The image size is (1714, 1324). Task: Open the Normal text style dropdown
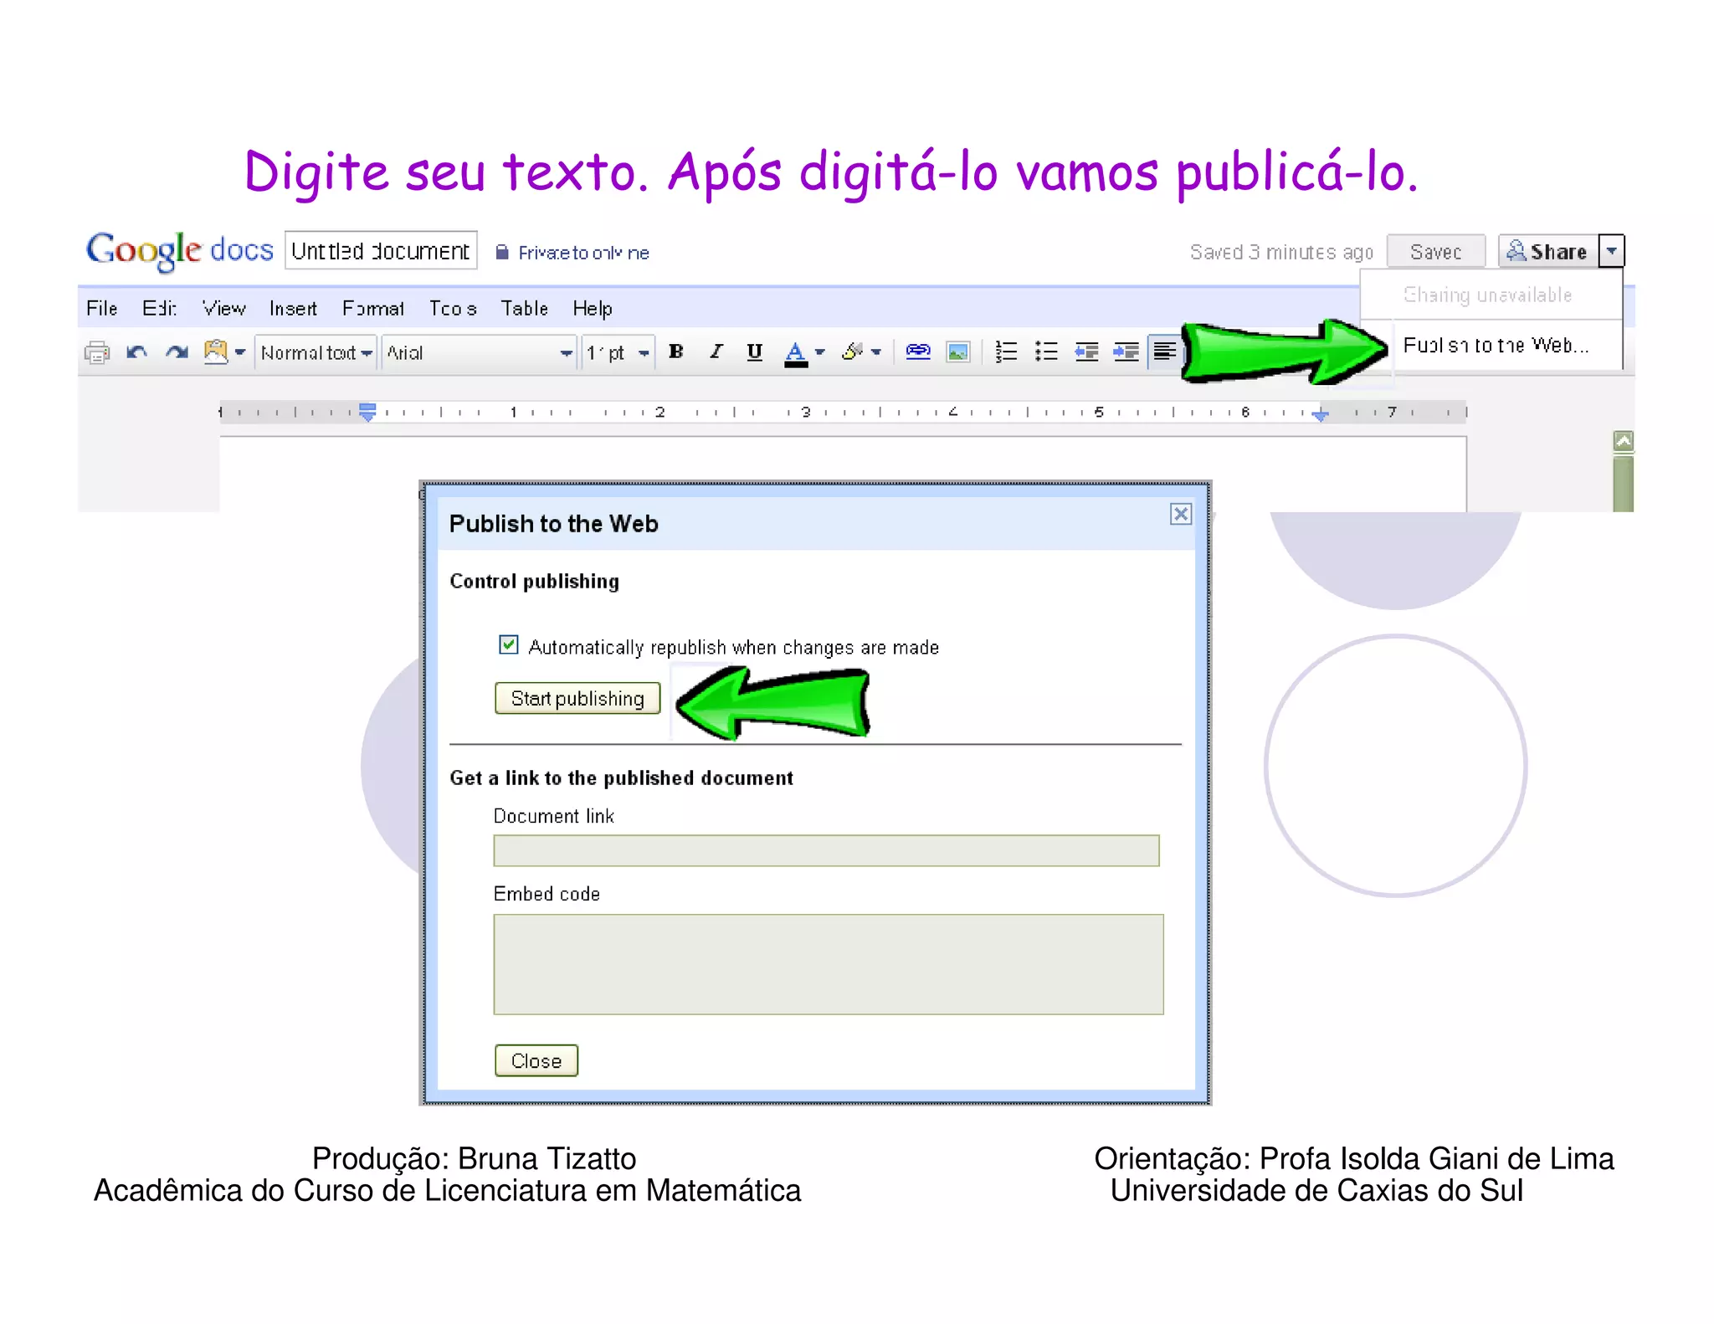click(x=316, y=353)
